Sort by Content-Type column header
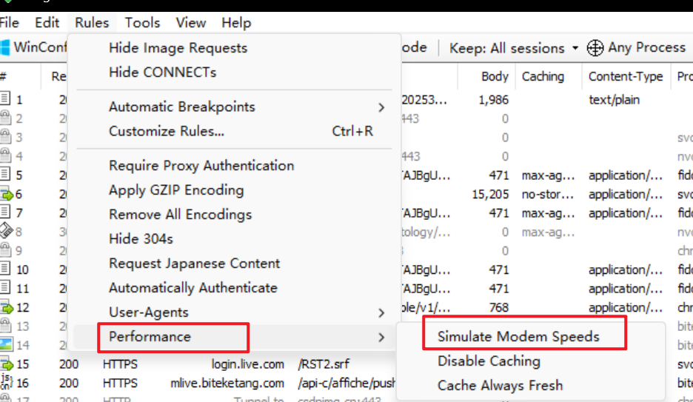The width and height of the screenshot is (693, 402). (626, 76)
